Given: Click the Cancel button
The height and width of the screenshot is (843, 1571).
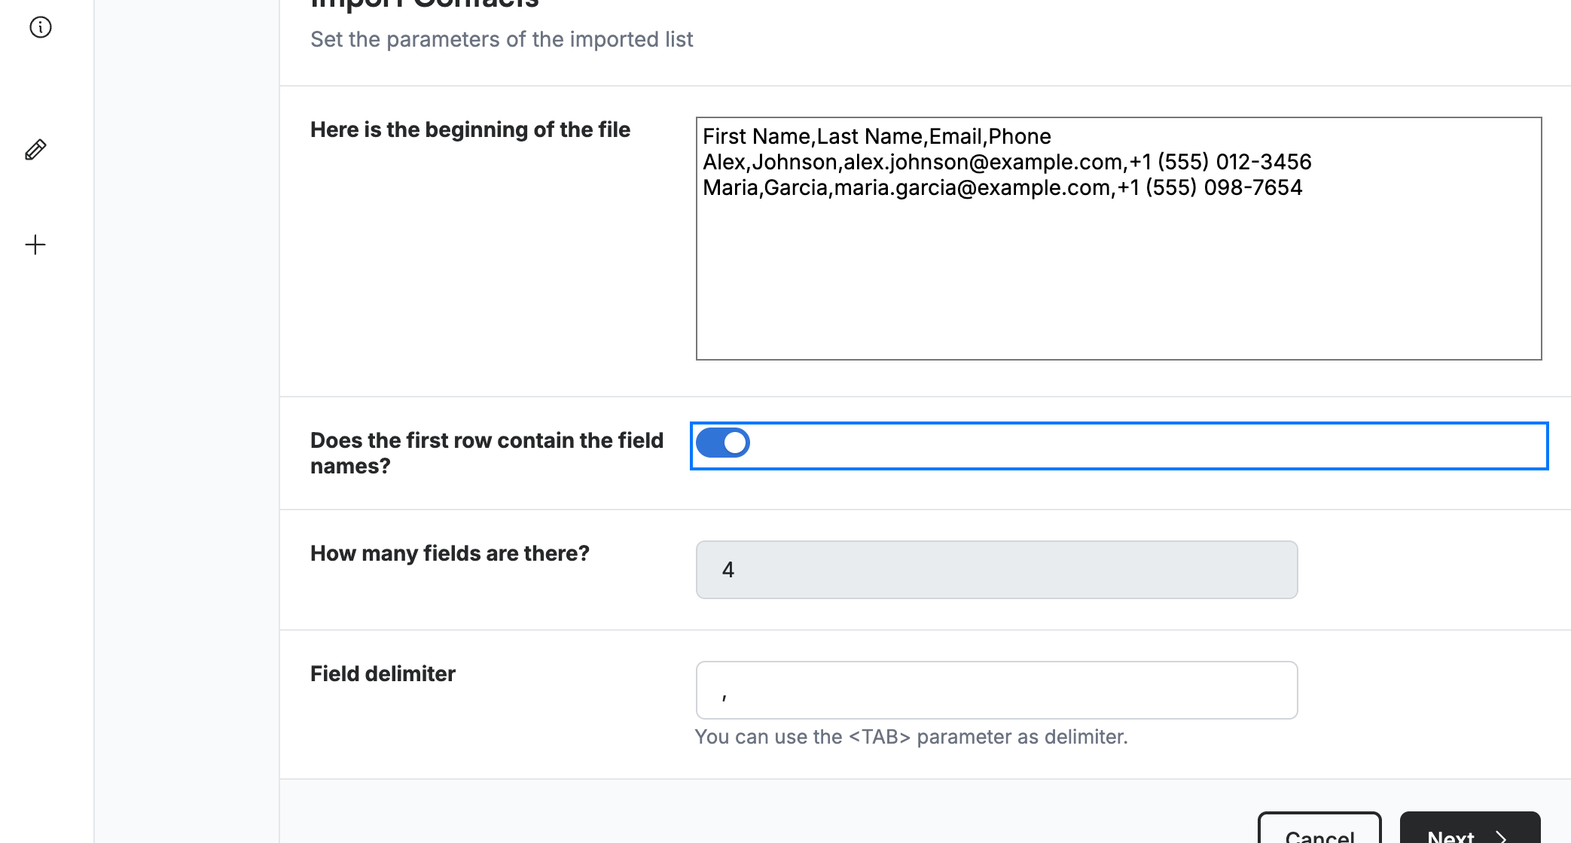Looking at the screenshot, I should tap(1319, 828).
